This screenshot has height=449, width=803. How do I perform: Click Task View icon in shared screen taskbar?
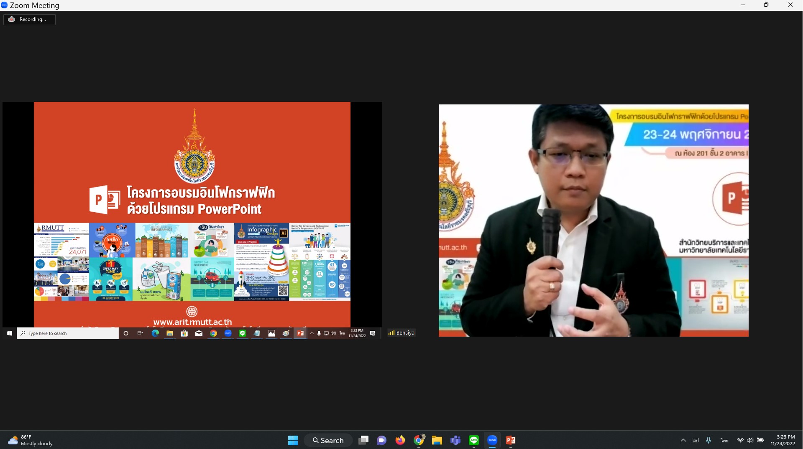(x=140, y=333)
